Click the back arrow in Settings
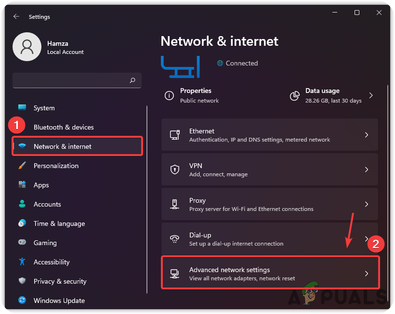 pos(16,16)
